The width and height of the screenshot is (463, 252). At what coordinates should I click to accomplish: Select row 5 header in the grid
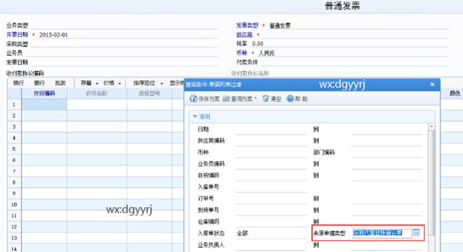(14, 149)
